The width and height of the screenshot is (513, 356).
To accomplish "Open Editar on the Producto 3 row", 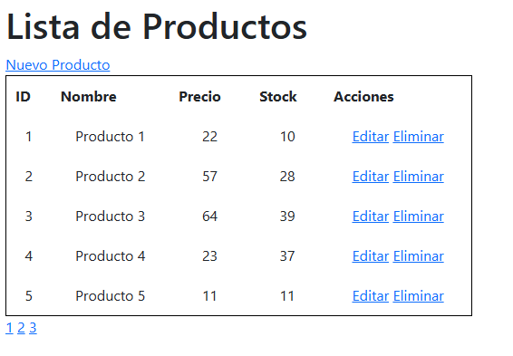I will tap(371, 216).
